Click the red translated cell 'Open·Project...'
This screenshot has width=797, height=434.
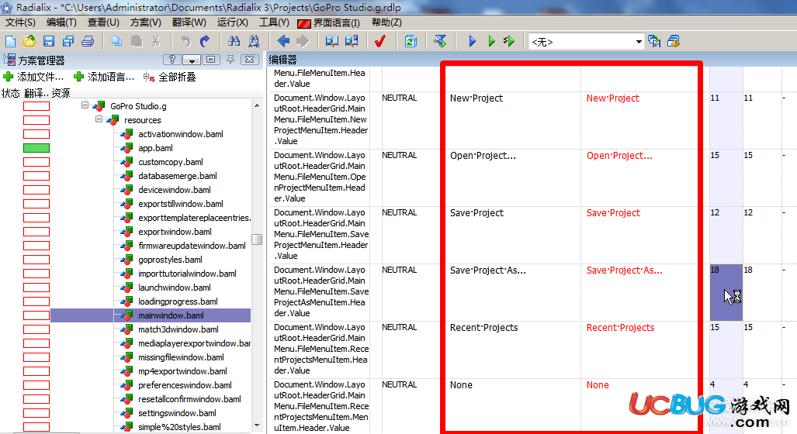point(619,156)
